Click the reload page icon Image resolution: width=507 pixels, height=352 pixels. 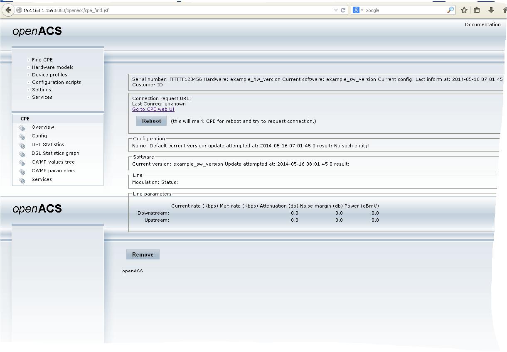343,10
